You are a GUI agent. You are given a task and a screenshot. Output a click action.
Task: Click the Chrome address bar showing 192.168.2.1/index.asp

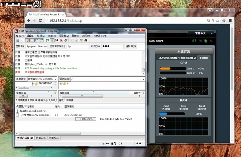125,21
